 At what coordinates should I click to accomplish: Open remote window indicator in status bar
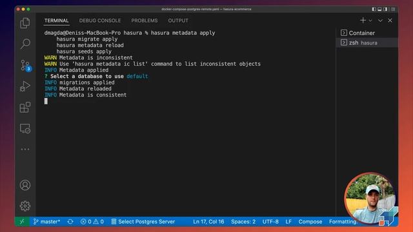(x=22, y=222)
